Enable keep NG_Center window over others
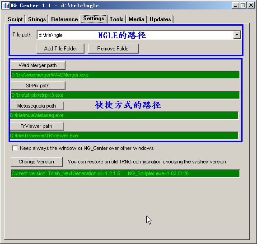The width and height of the screenshot is (257, 244). pos(15,148)
